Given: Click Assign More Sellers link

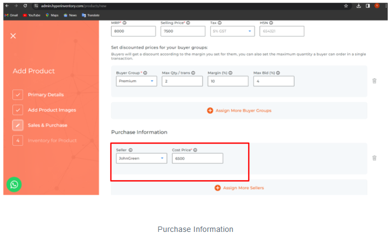Looking at the screenshot, I should click(x=243, y=188).
